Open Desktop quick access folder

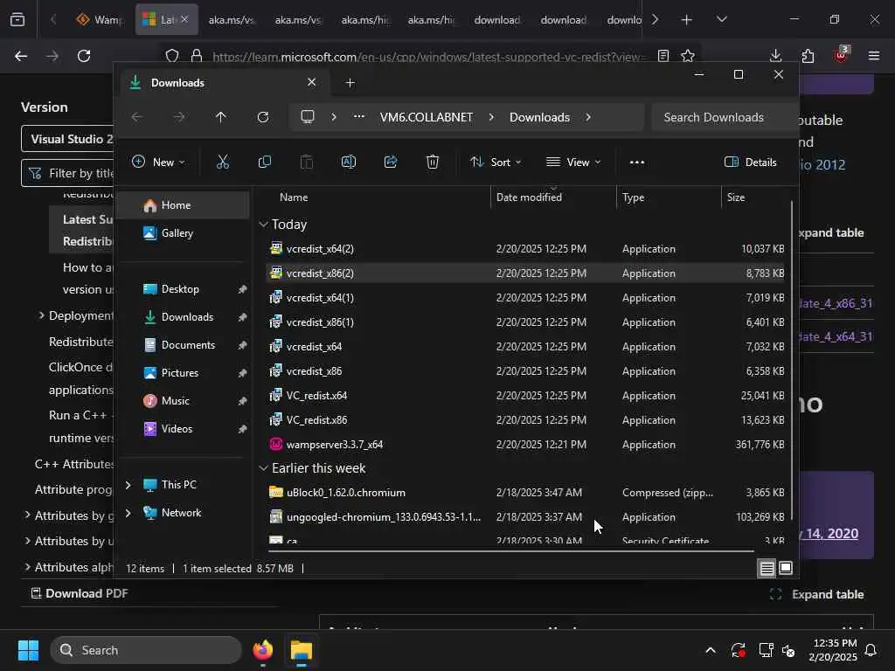pyautogui.click(x=184, y=288)
